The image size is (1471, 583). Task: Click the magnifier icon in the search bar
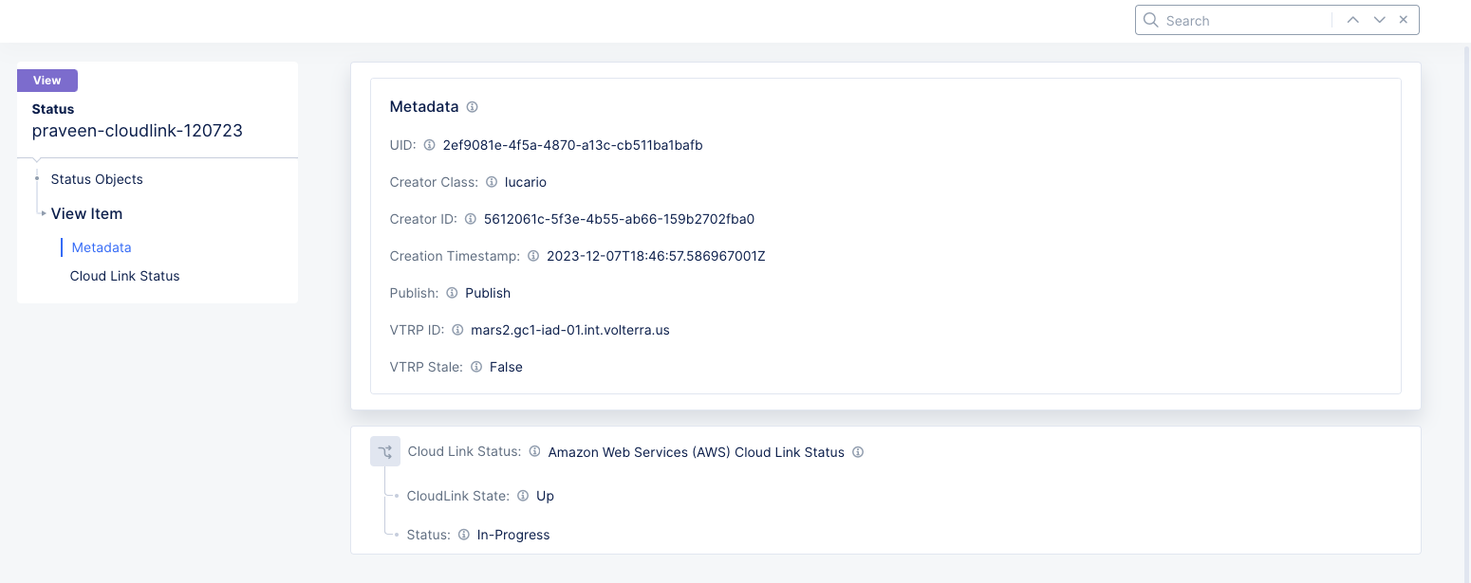tap(1150, 20)
